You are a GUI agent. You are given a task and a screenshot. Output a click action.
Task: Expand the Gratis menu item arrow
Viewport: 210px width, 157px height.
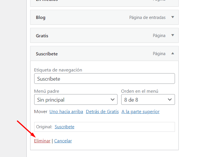[173, 35]
